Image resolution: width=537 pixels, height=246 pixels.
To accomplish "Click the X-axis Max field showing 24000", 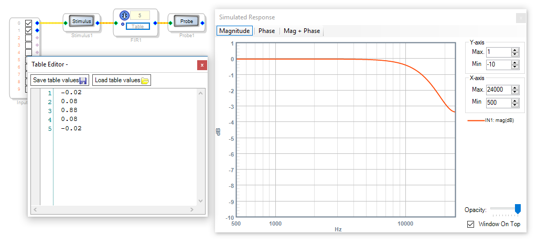I will point(499,90).
